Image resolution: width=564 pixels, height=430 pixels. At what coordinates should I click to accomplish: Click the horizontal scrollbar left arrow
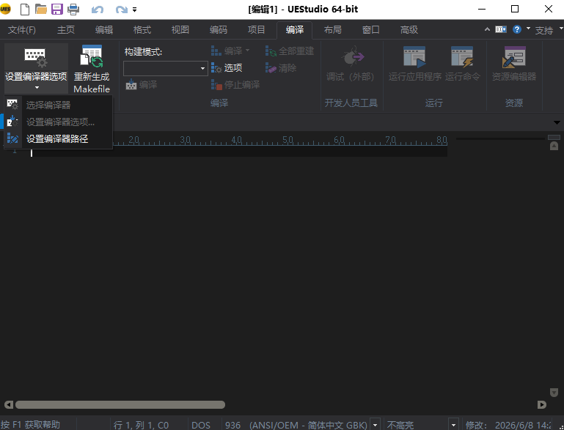[x=9, y=405]
